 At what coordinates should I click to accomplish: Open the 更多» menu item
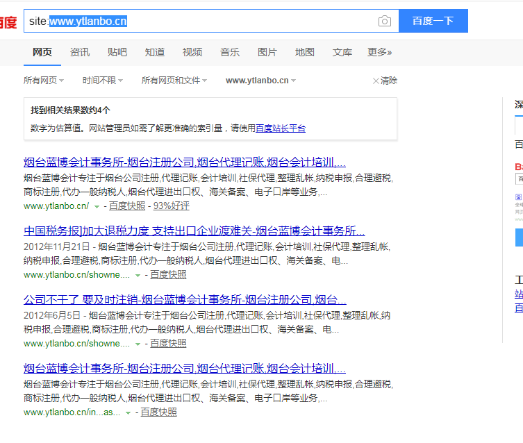click(379, 52)
